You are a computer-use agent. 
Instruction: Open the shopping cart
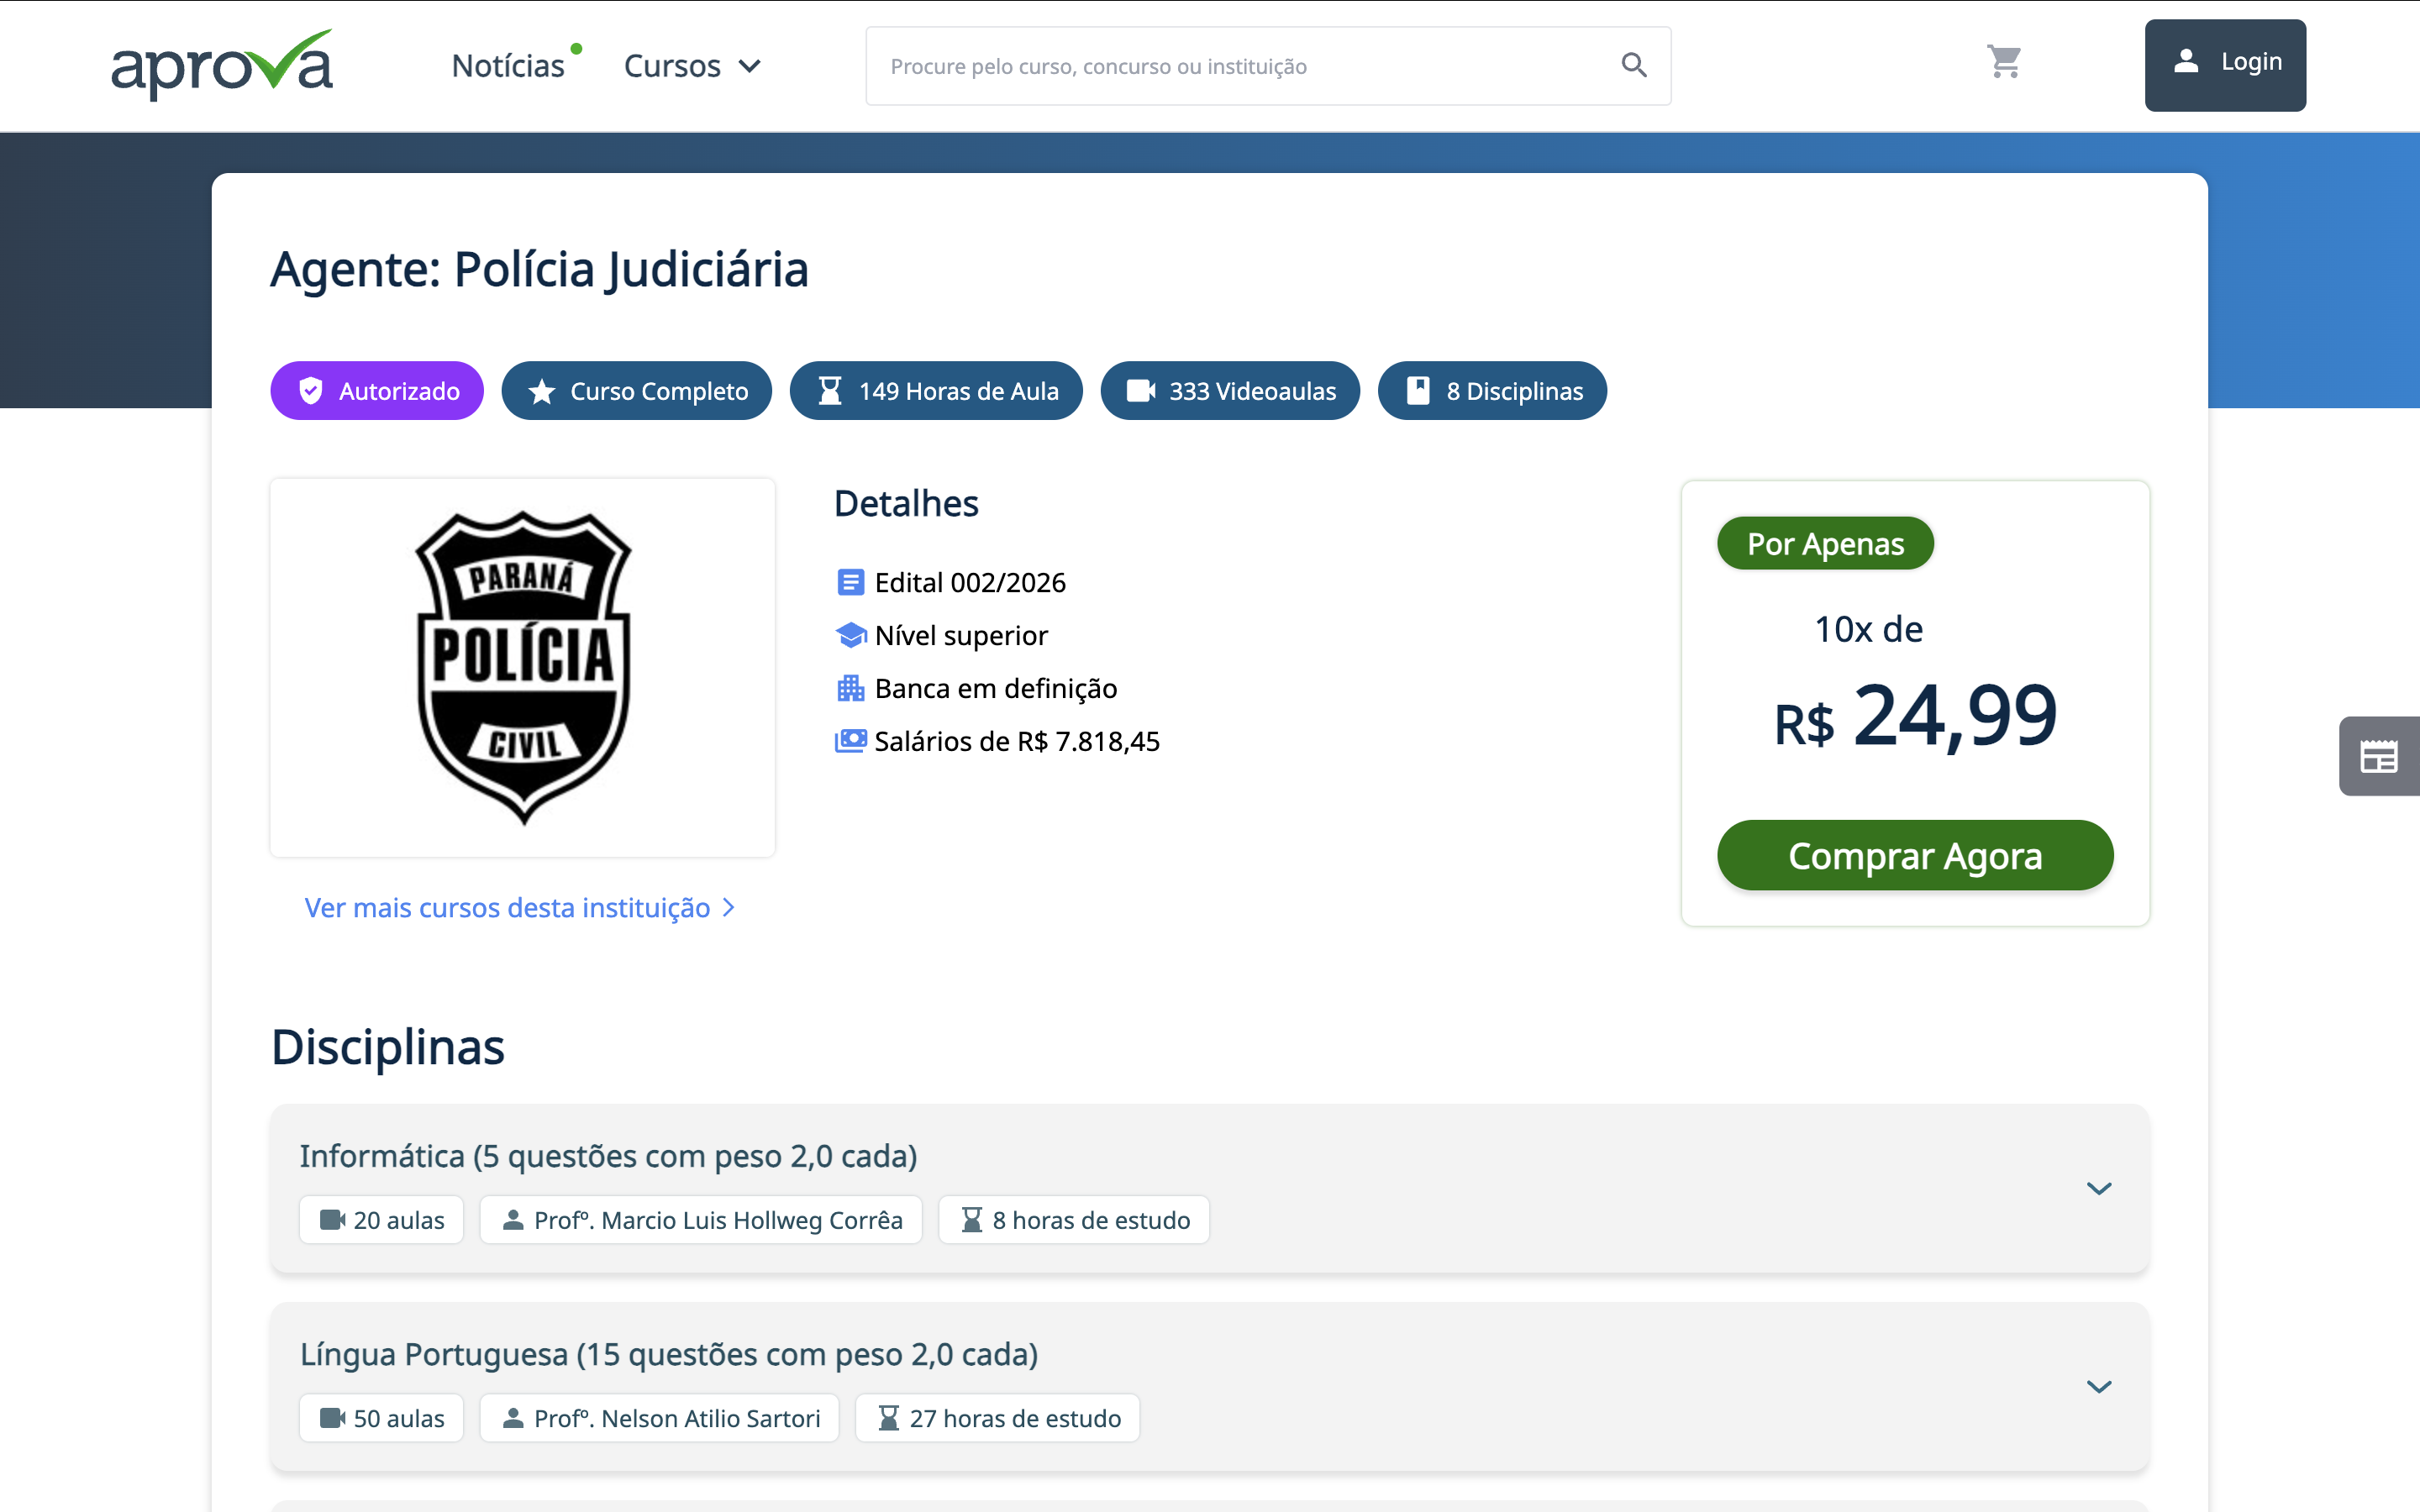pos(2005,62)
